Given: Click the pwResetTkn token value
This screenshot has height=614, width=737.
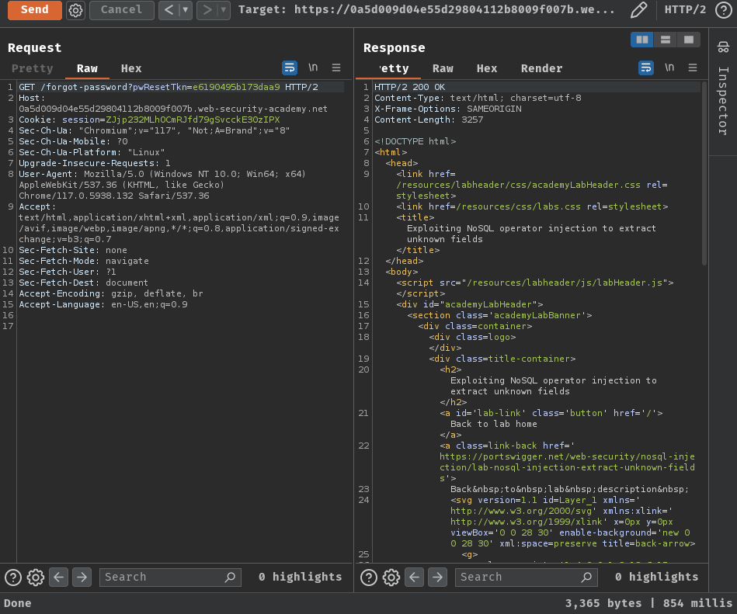Looking at the screenshot, I should 236,88.
